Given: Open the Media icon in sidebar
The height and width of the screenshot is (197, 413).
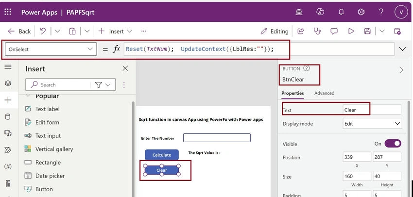Looking at the screenshot, I should 8,133.
